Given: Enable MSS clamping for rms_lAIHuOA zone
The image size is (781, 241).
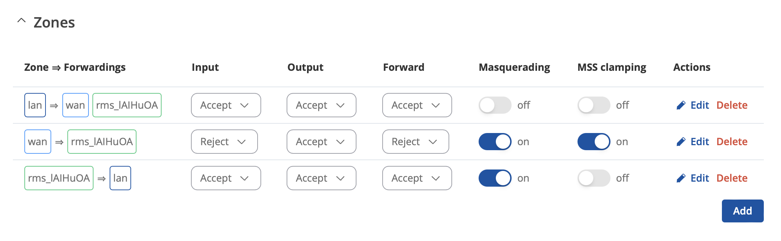Looking at the screenshot, I should coord(594,178).
